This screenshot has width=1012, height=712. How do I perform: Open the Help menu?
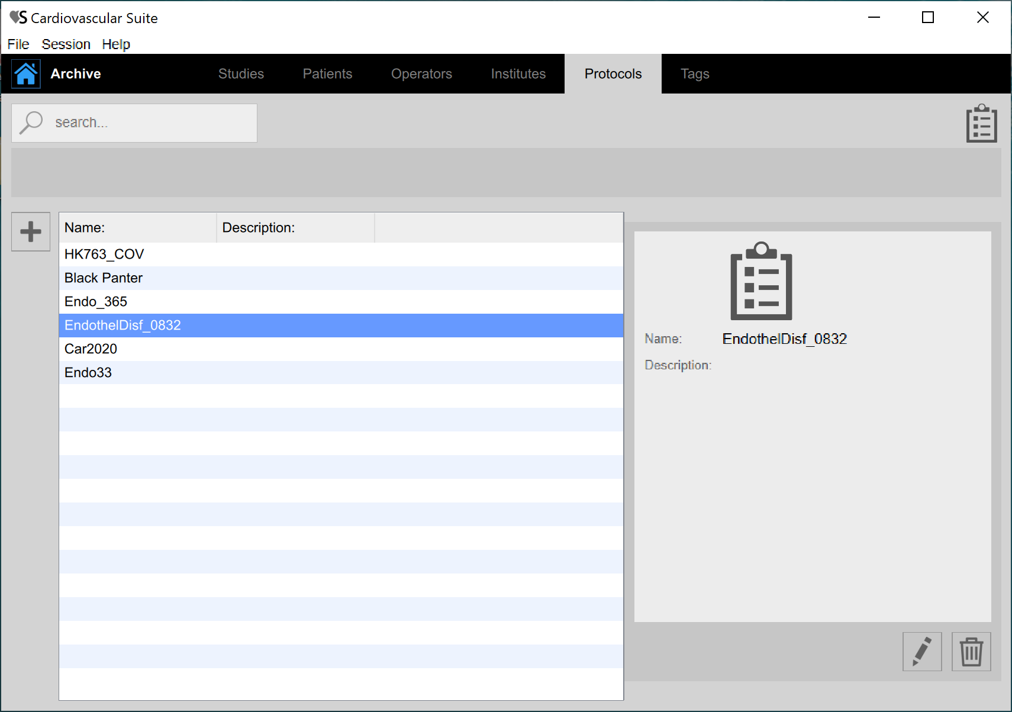point(116,44)
